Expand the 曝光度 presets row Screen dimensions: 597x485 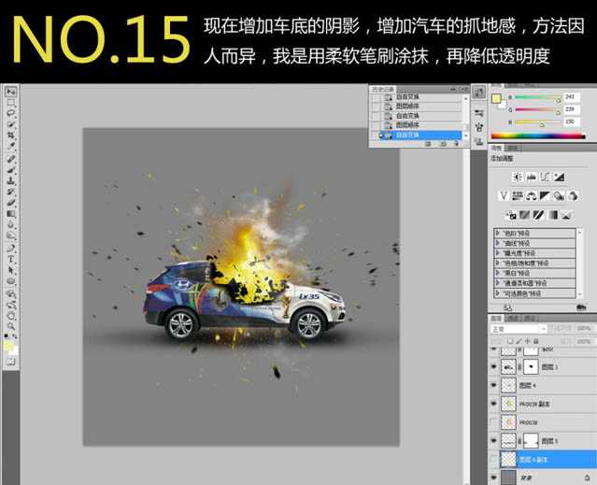[498, 252]
